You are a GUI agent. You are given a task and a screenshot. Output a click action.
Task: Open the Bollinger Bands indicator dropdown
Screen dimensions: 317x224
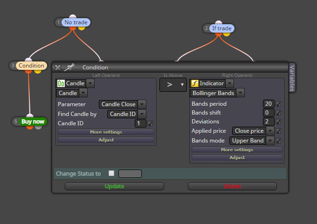(x=241, y=93)
